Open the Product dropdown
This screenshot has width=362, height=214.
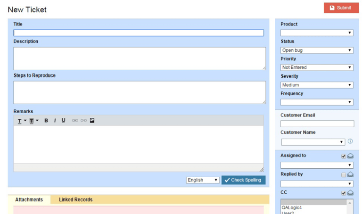coord(317,33)
